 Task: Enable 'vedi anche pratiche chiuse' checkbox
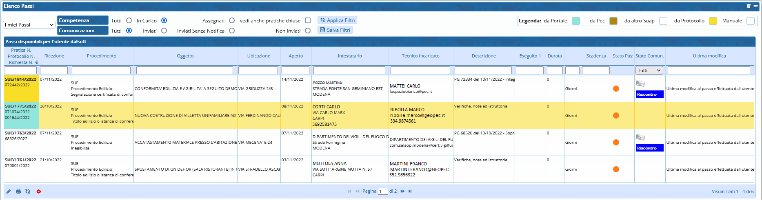(x=308, y=20)
